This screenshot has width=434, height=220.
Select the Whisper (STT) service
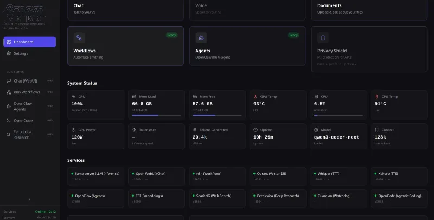click(x=339, y=177)
